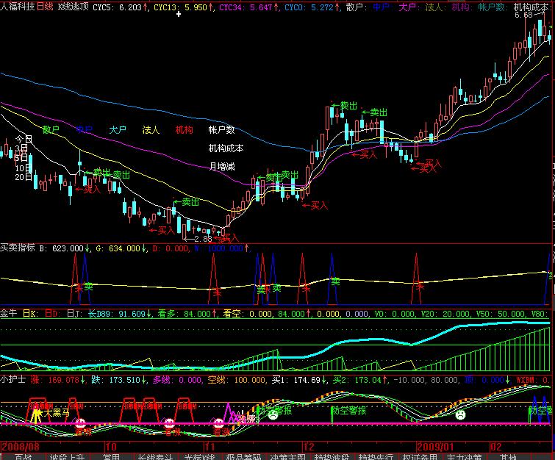Click the CYC13: 5.950 value
Image resolution: width=555 pixels, height=460 pixels.
183,7
